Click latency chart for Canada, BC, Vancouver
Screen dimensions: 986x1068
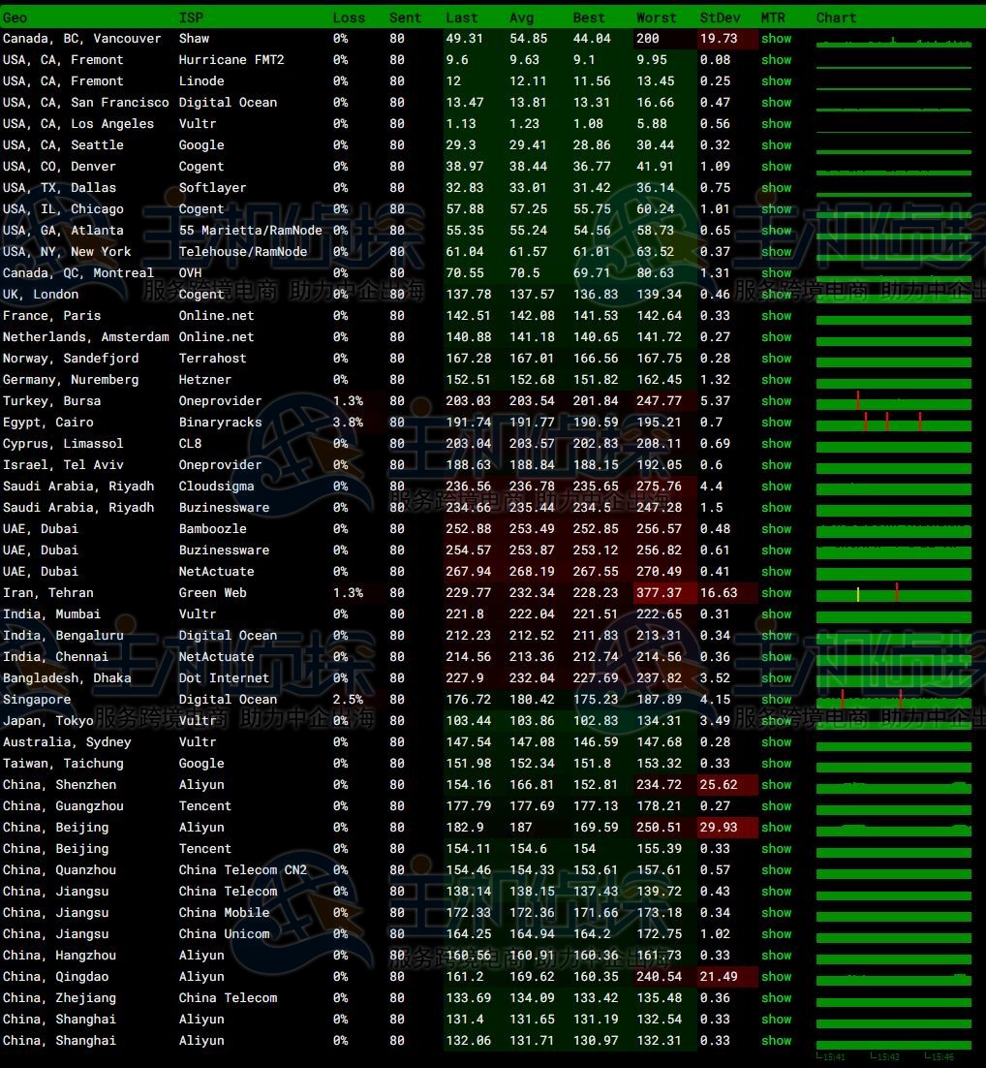click(x=893, y=43)
